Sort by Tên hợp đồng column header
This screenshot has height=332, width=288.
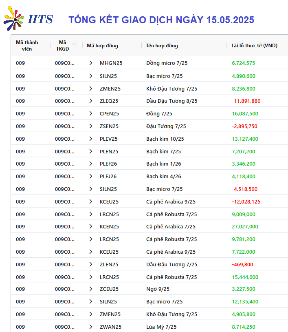coord(162,46)
